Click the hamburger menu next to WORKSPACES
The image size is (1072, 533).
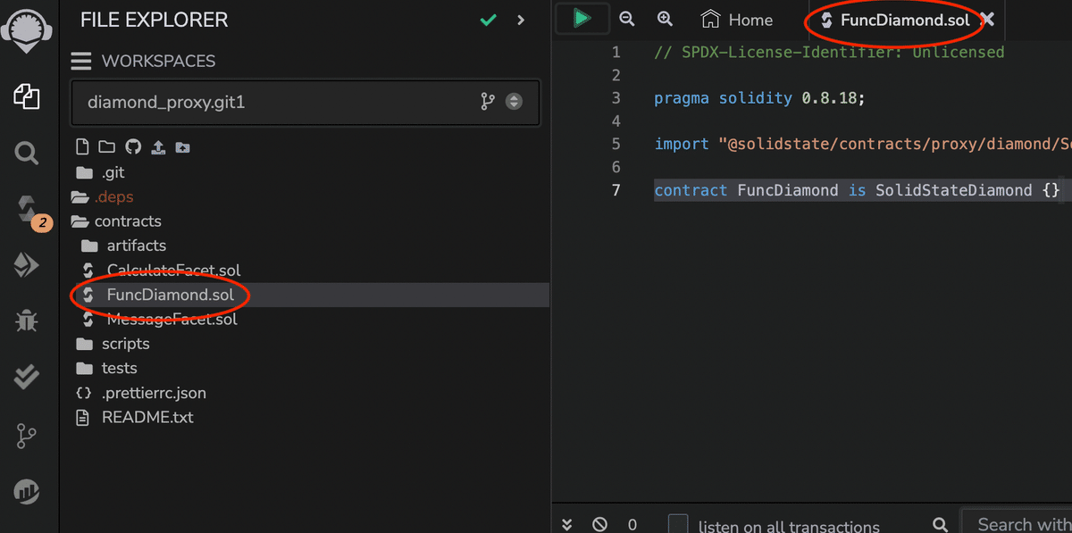point(81,61)
